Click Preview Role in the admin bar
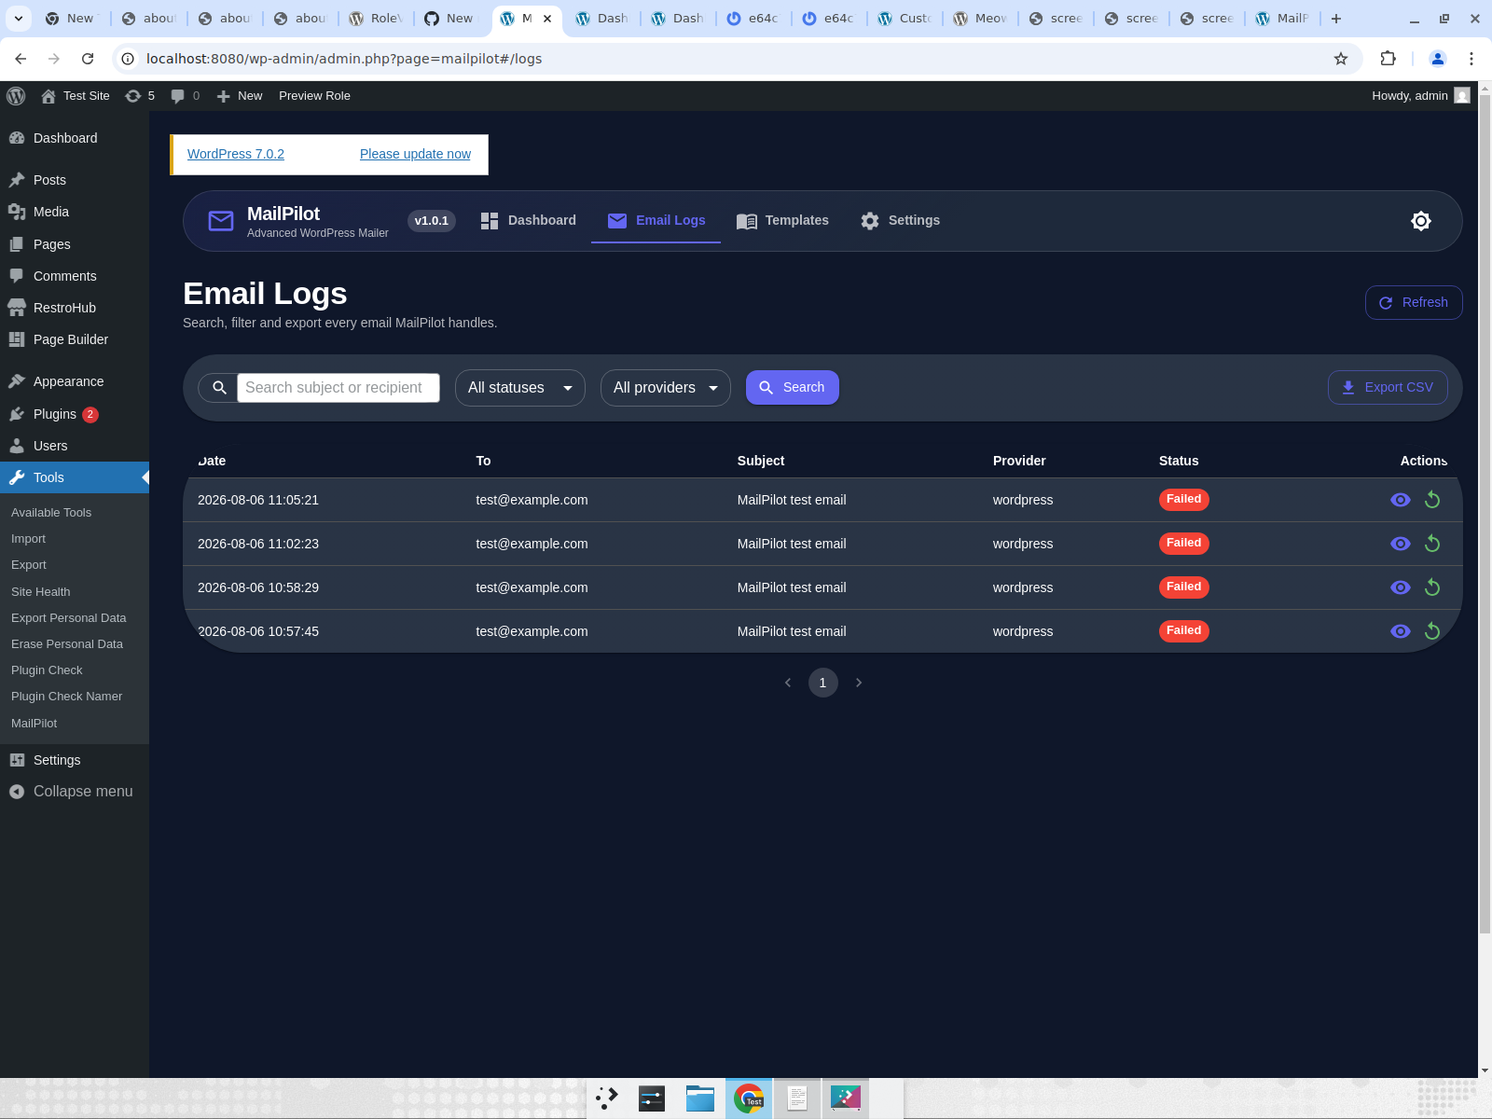The height and width of the screenshot is (1119, 1492). 314,96
